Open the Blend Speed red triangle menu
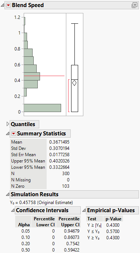 pos(9,5)
